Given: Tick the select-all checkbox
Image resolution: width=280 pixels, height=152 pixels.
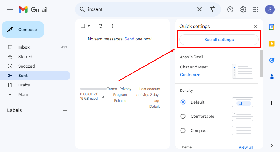Looking at the screenshot, I should point(83,26).
